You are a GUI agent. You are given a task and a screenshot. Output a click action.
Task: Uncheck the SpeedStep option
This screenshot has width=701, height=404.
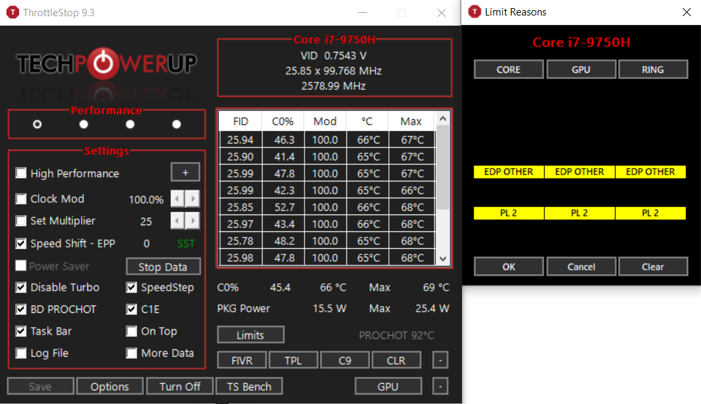pyautogui.click(x=132, y=287)
